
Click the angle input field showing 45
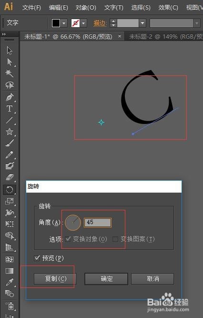point(98,223)
